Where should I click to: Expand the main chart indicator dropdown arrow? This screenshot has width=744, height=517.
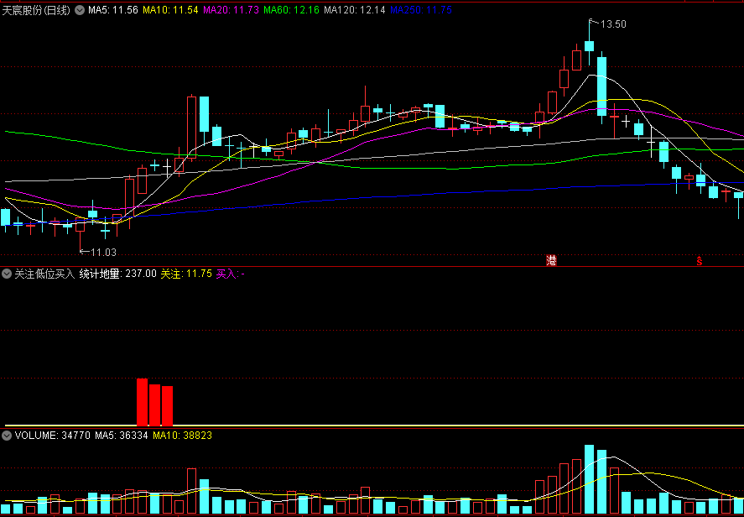tap(80, 10)
